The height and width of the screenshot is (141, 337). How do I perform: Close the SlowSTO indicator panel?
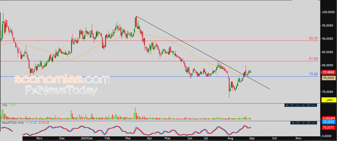click(293, 123)
